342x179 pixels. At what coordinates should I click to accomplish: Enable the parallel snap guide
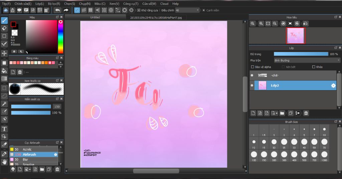[x=84, y=10]
